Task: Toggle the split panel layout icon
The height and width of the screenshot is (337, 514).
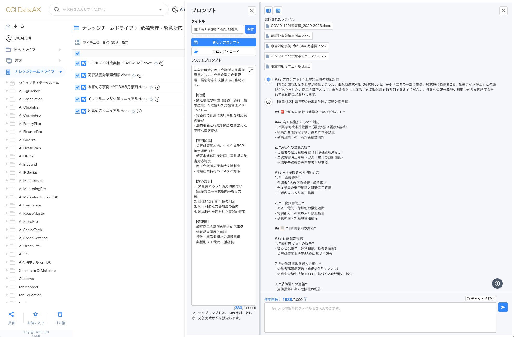Action: click(268, 11)
